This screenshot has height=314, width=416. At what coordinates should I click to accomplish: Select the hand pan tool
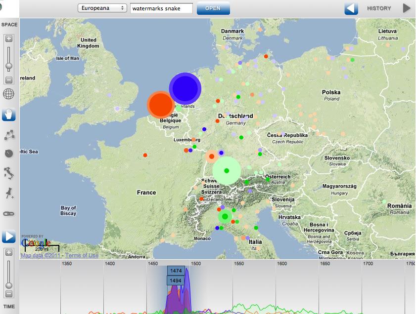(x=9, y=115)
